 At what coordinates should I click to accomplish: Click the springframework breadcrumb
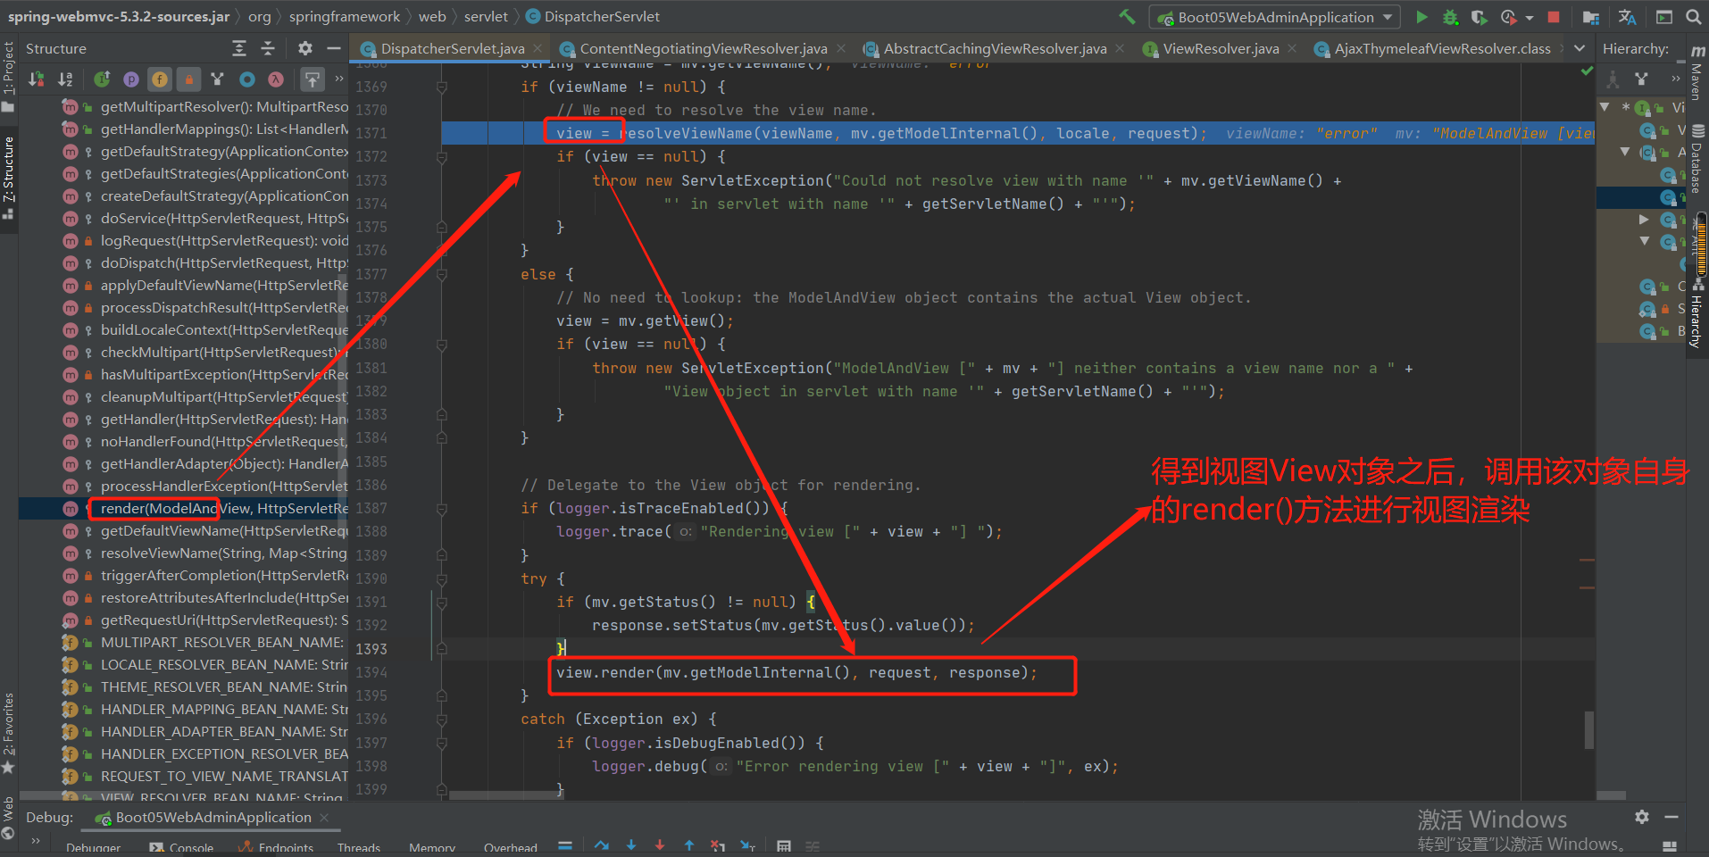(x=345, y=16)
